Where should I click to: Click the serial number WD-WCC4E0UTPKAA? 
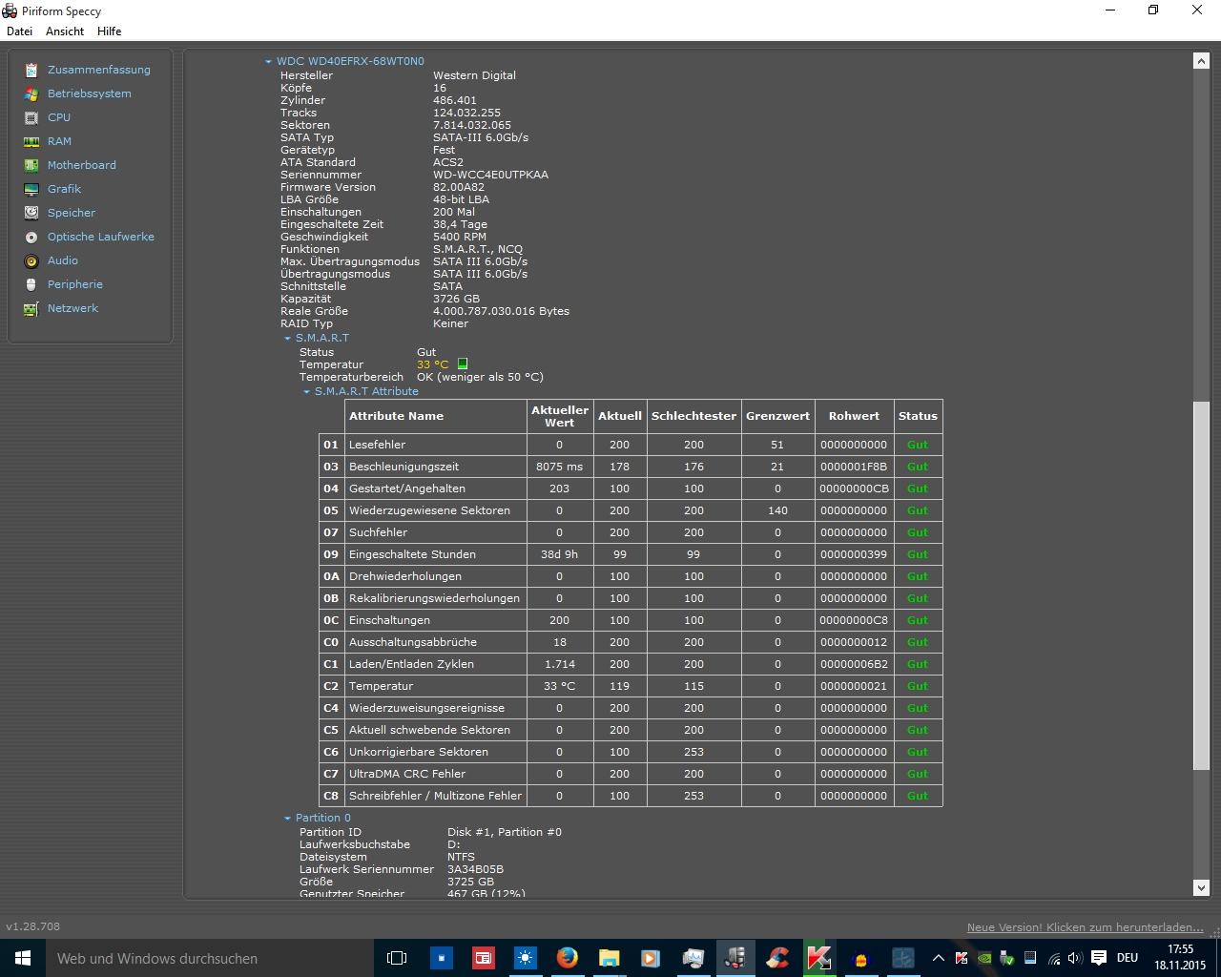(490, 175)
